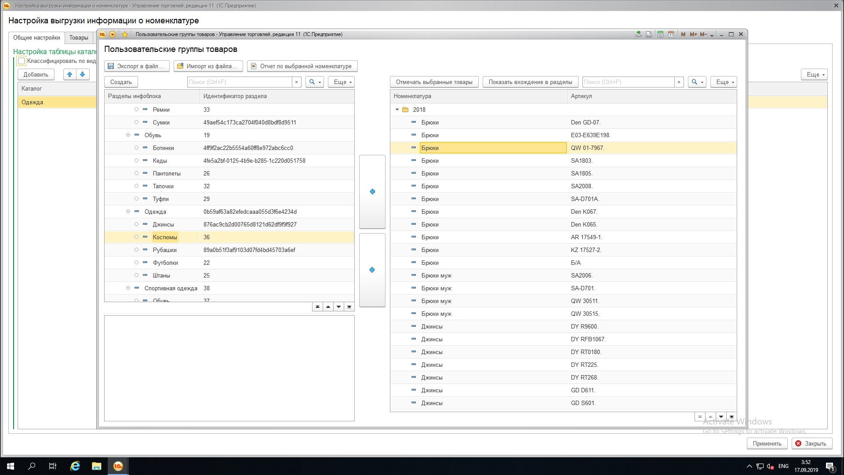Click the M+ memory button
844x475 pixels.
693,34
